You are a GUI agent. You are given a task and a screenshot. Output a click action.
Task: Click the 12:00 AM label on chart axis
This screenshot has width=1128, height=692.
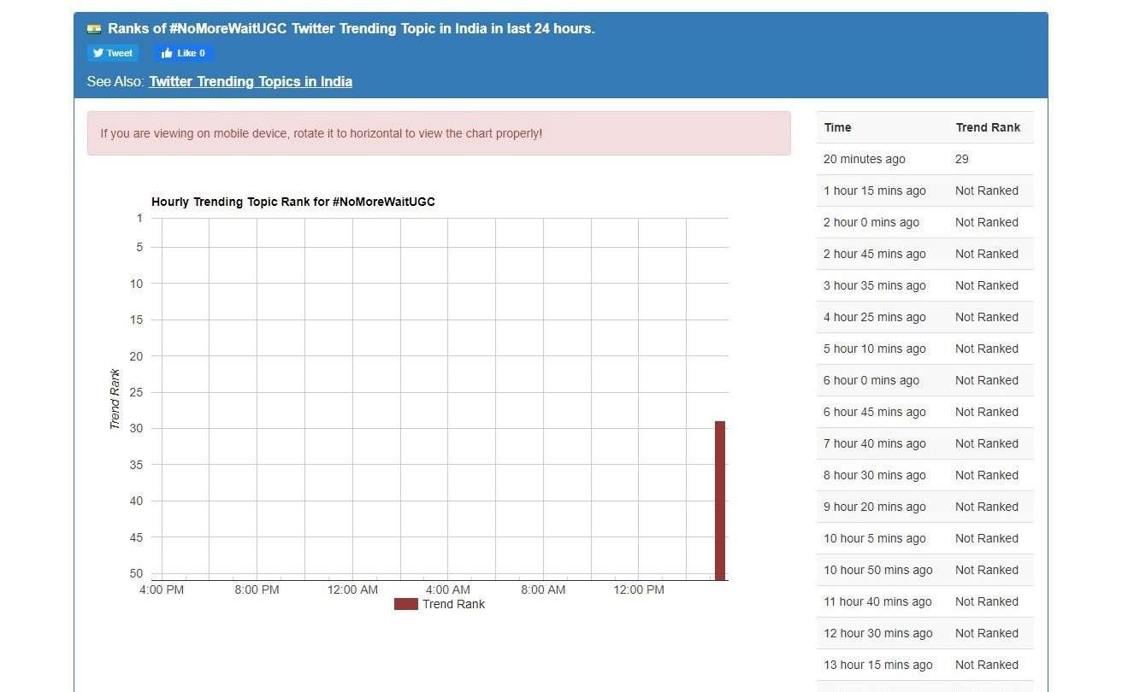pos(352,589)
